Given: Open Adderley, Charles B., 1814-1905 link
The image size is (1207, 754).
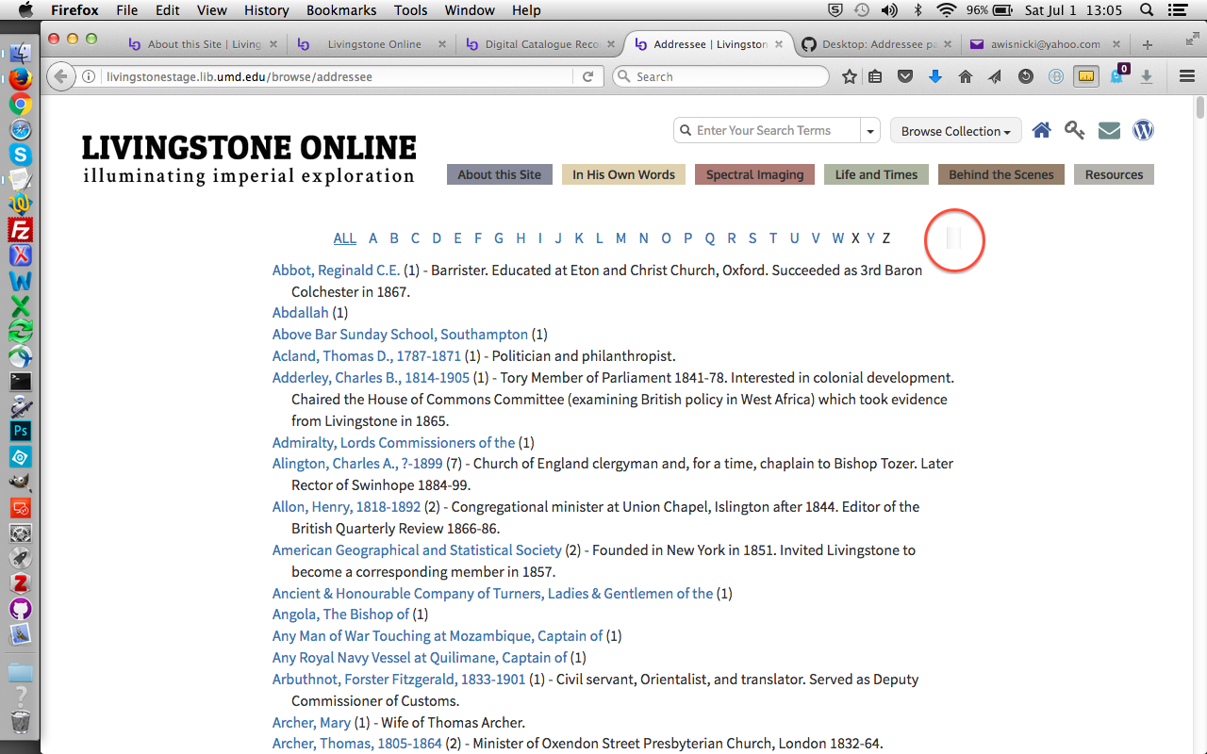Looking at the screenshot, I should click(371, 378).
